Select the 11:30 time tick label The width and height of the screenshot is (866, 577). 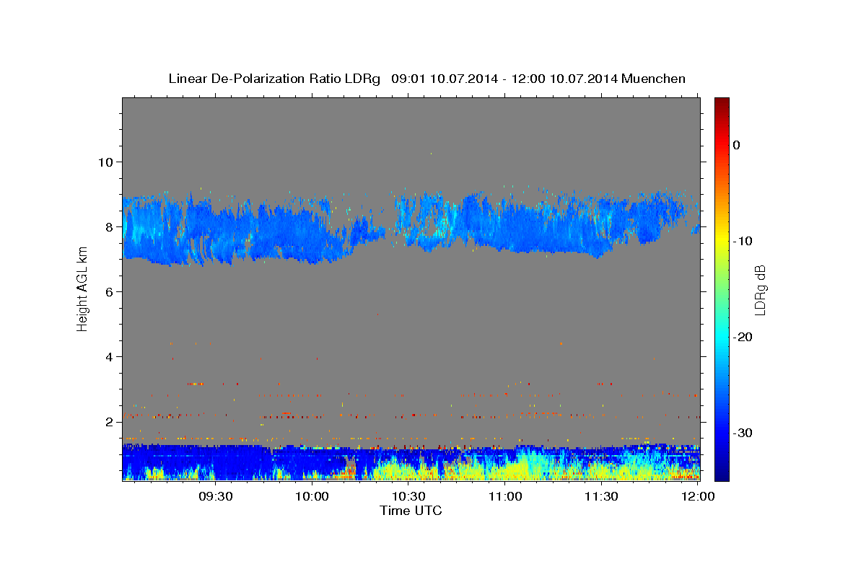point(601,497)
